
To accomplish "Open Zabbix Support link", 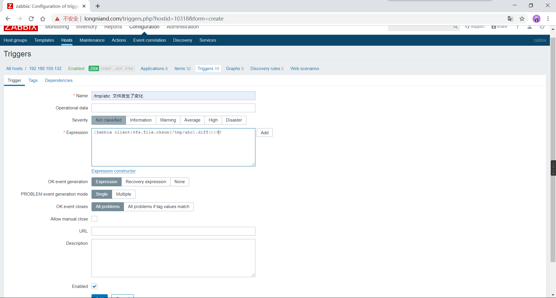I will (475, 27).
